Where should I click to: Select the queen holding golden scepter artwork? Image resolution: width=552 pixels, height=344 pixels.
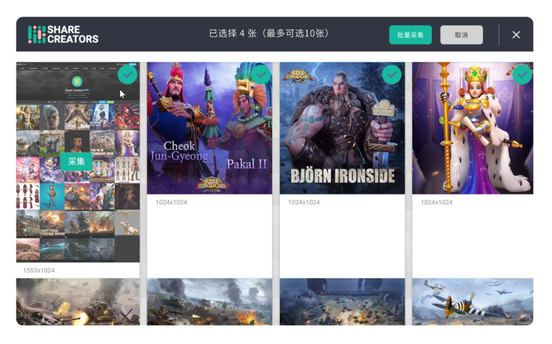click(473, 128)
